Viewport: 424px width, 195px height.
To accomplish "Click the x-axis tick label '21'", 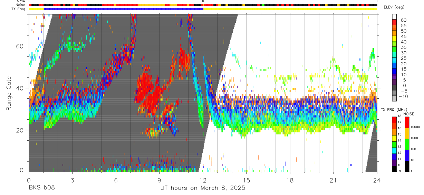I will pyautogui.click(x=334, y=180).
